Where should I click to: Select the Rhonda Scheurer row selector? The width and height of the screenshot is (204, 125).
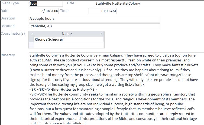click(x=31, y=39)
